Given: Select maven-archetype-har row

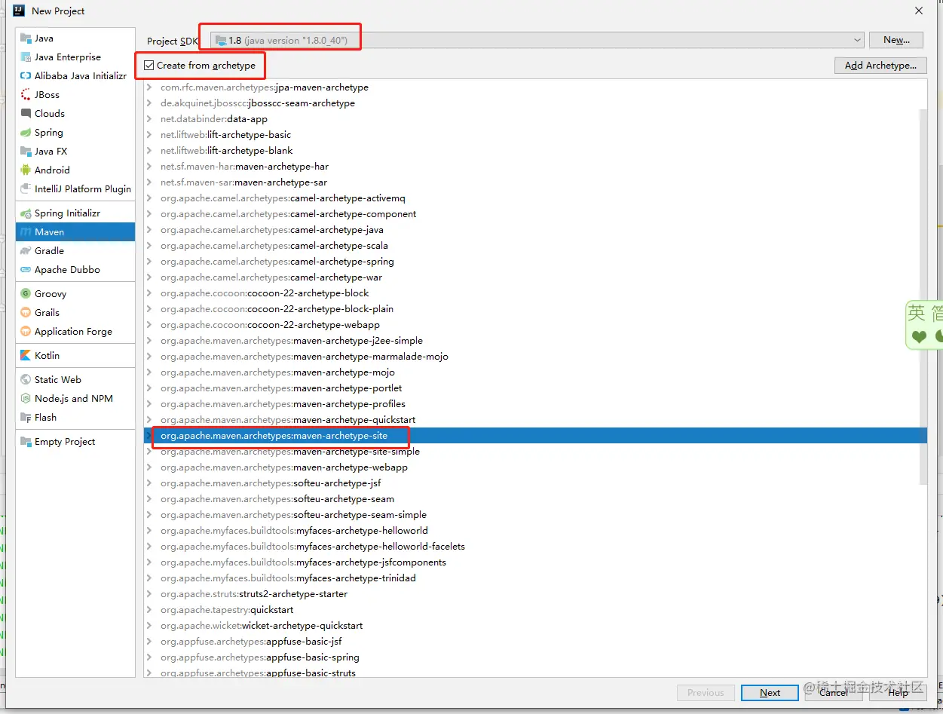Looking at the screenshot, I should [535, 167].
